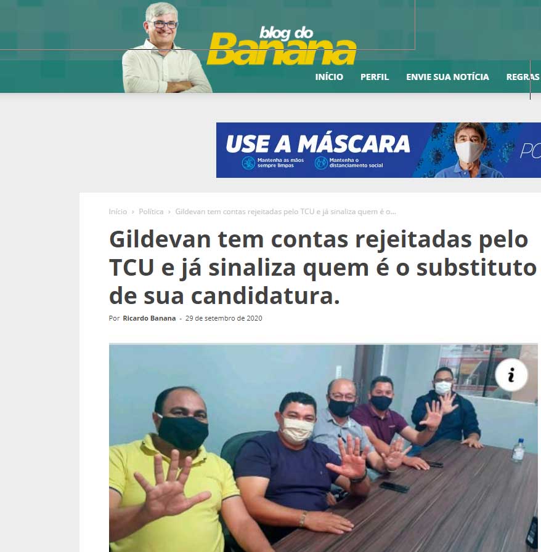Open the author Ricardo Banana link
This screenshot has width=541, height=552.
pos(149,318)
